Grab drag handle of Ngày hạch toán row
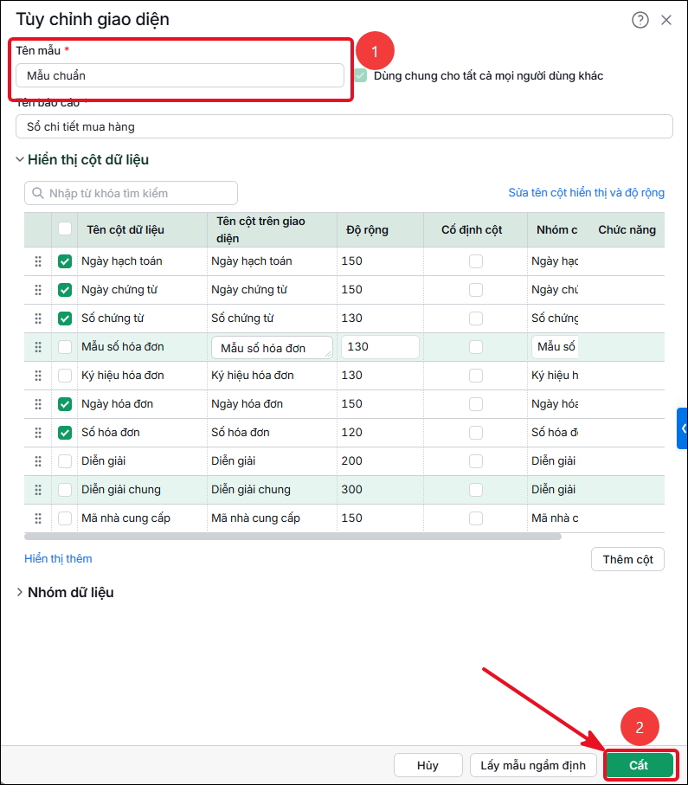 38,261
